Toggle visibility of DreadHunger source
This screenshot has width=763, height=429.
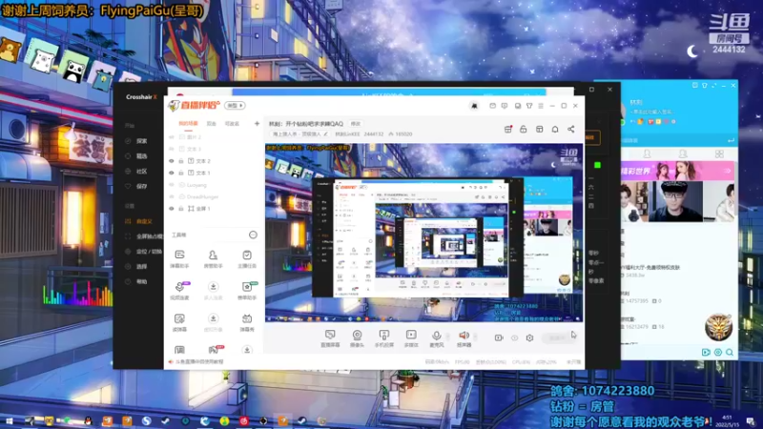[x=172, y=197]
